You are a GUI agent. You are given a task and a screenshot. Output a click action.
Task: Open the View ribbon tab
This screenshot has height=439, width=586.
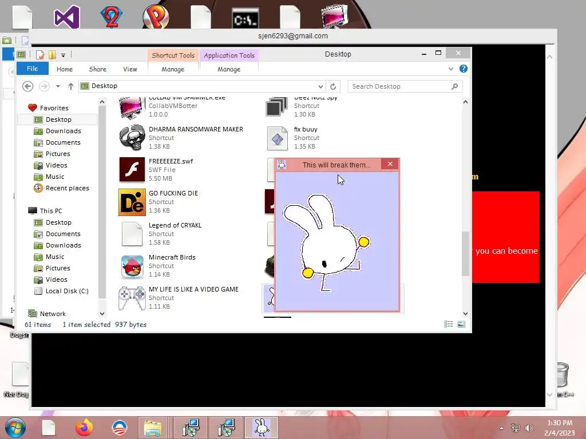[130, 69]
